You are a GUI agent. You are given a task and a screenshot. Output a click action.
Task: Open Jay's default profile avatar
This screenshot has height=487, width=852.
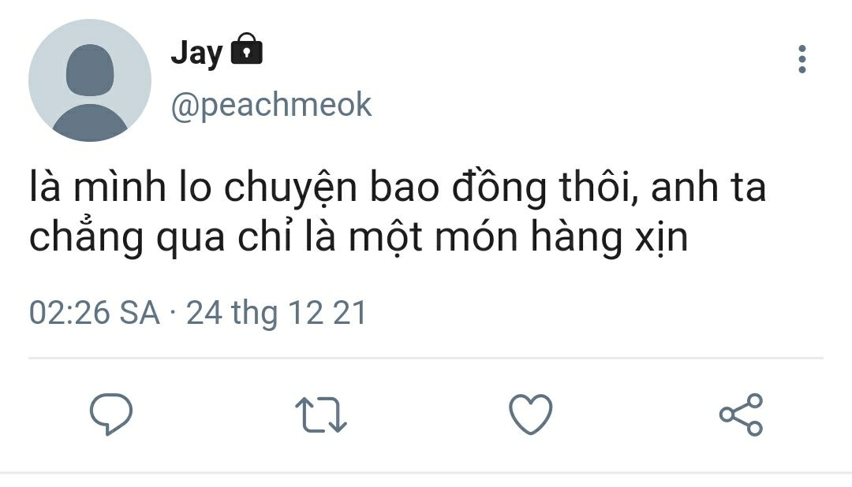click(x=90, y=80)
